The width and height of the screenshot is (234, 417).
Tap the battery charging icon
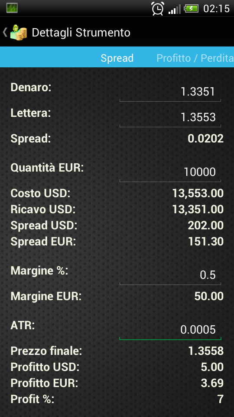[191, 9]
